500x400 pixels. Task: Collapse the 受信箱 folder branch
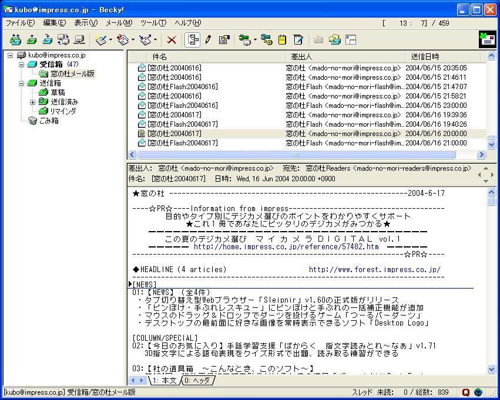point(21,65)
